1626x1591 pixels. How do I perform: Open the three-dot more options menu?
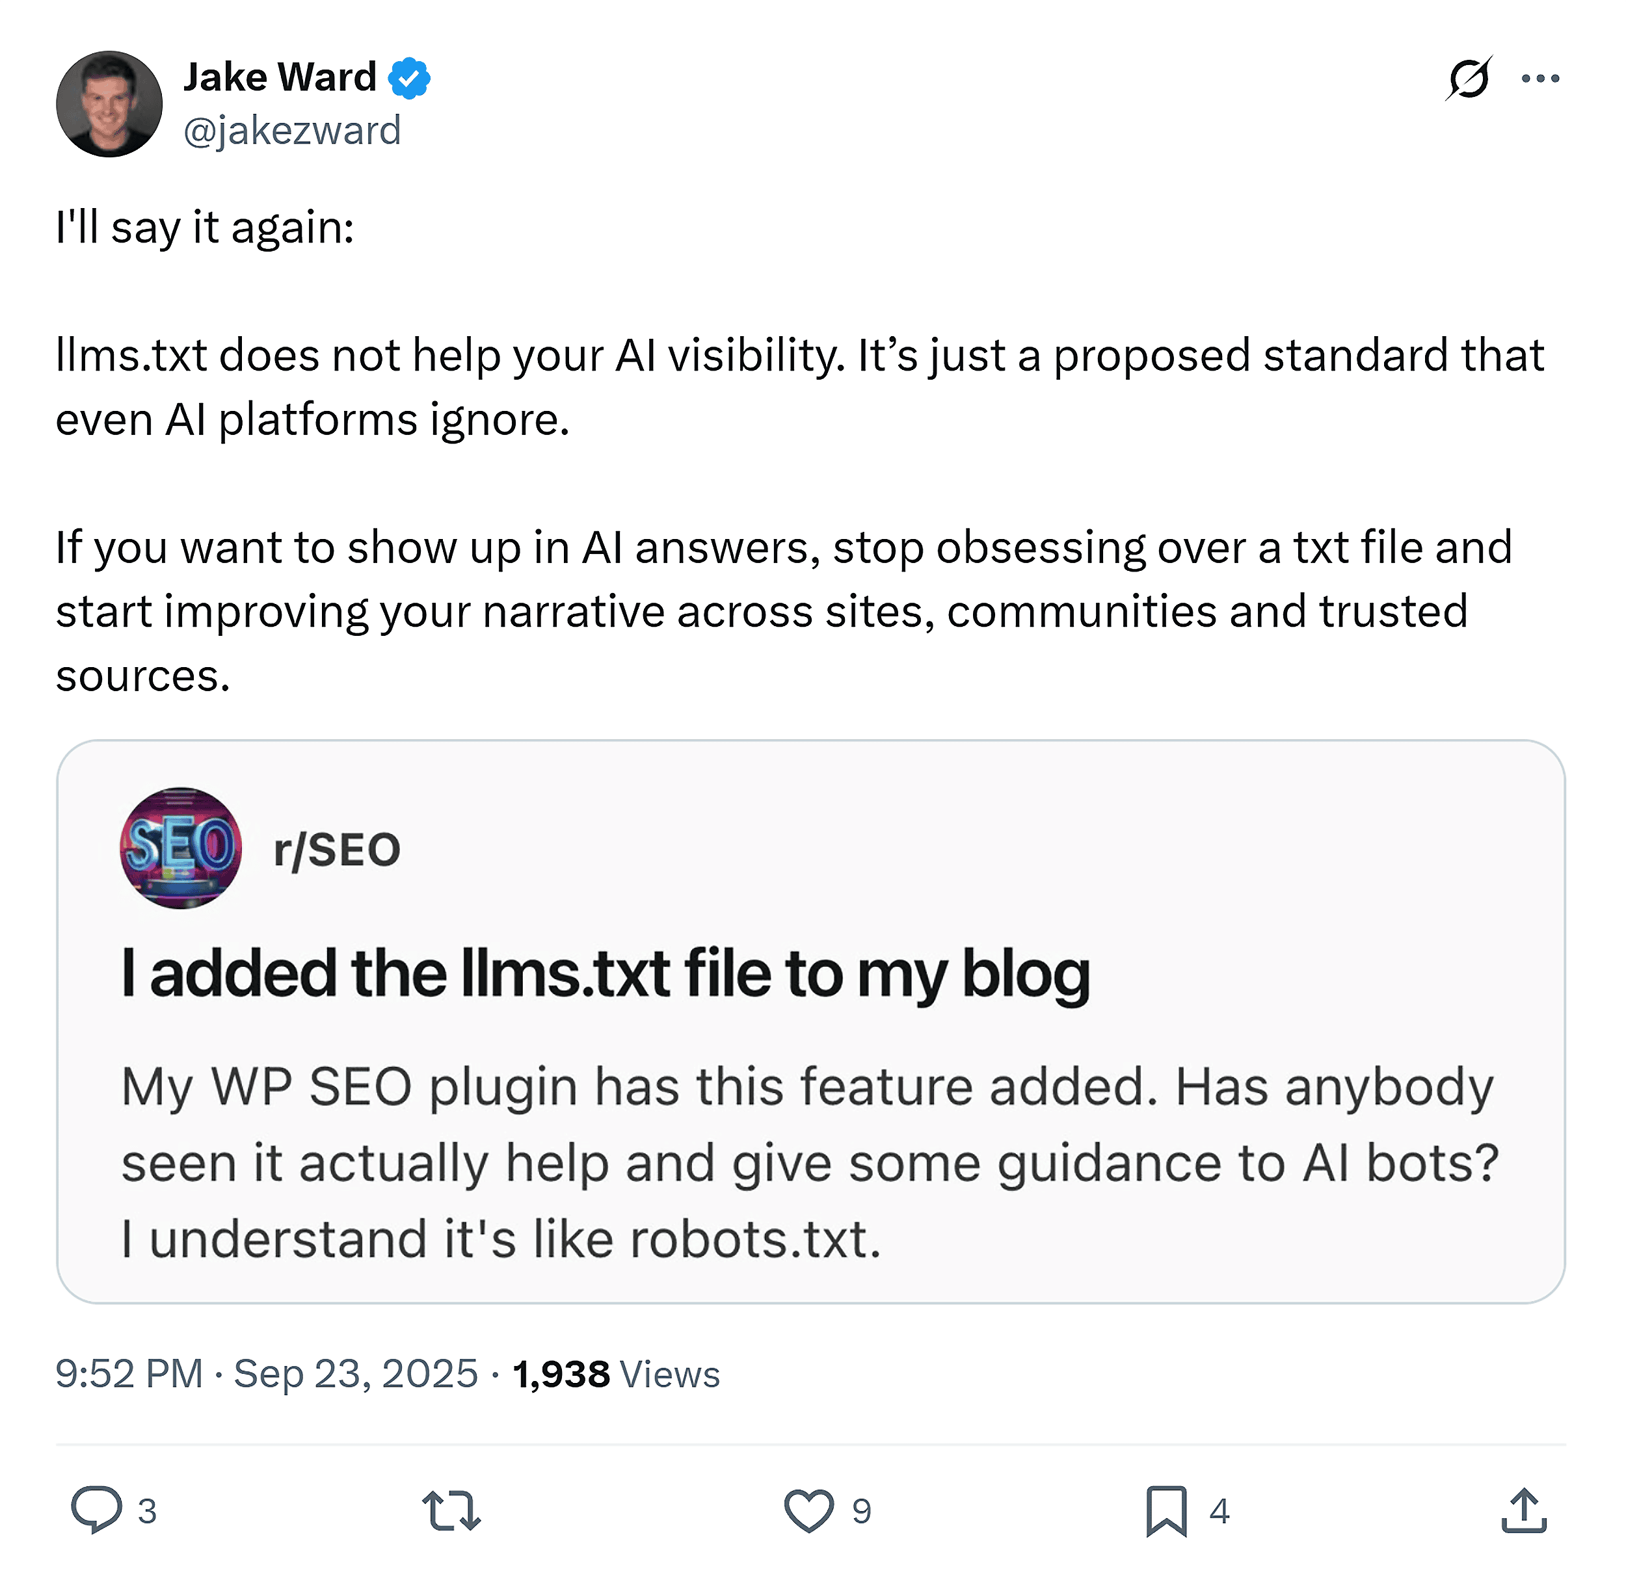pos(1540,78)
